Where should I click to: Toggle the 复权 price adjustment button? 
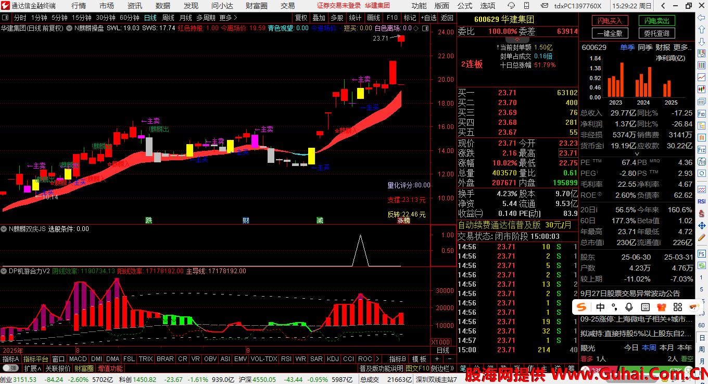301,18
